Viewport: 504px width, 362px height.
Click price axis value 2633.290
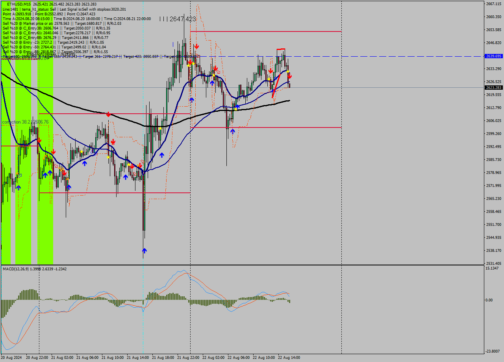[x=493, y=69]
